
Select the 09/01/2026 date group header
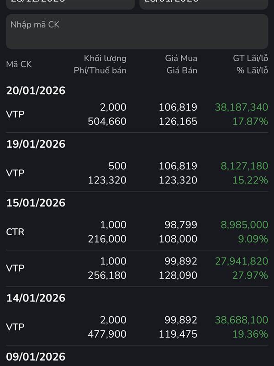point(36,356)
